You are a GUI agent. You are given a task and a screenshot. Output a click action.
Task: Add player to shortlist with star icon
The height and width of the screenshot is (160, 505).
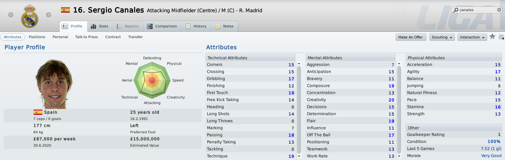[x=492, y=37]
